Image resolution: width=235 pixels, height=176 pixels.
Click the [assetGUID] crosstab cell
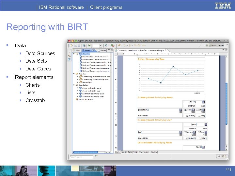(x=158, y=110)
